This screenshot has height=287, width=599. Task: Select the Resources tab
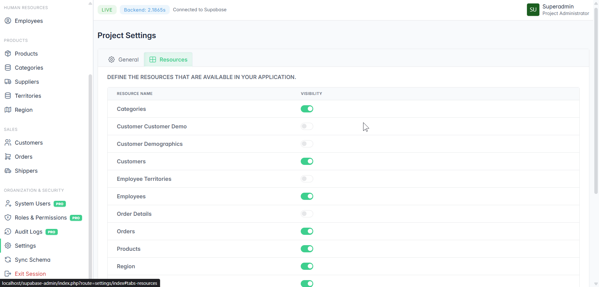point(168,59)
